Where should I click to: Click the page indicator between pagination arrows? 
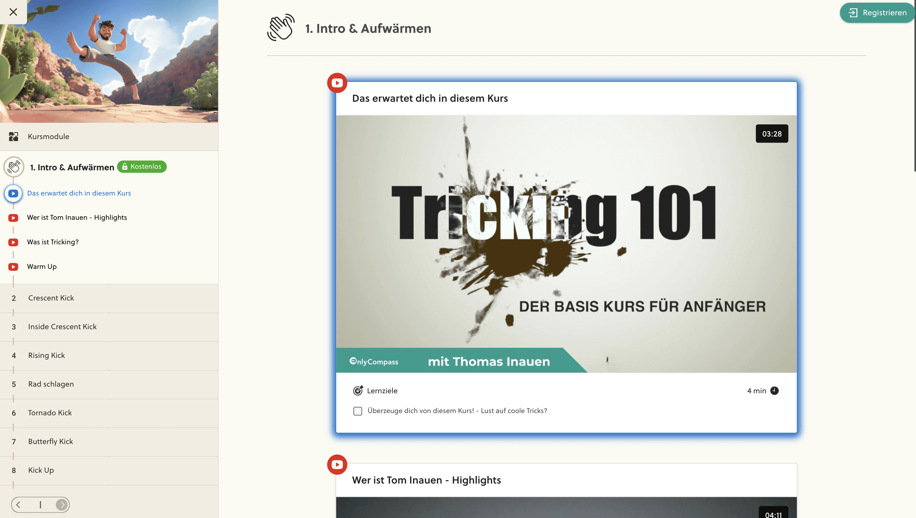[40, 505]
